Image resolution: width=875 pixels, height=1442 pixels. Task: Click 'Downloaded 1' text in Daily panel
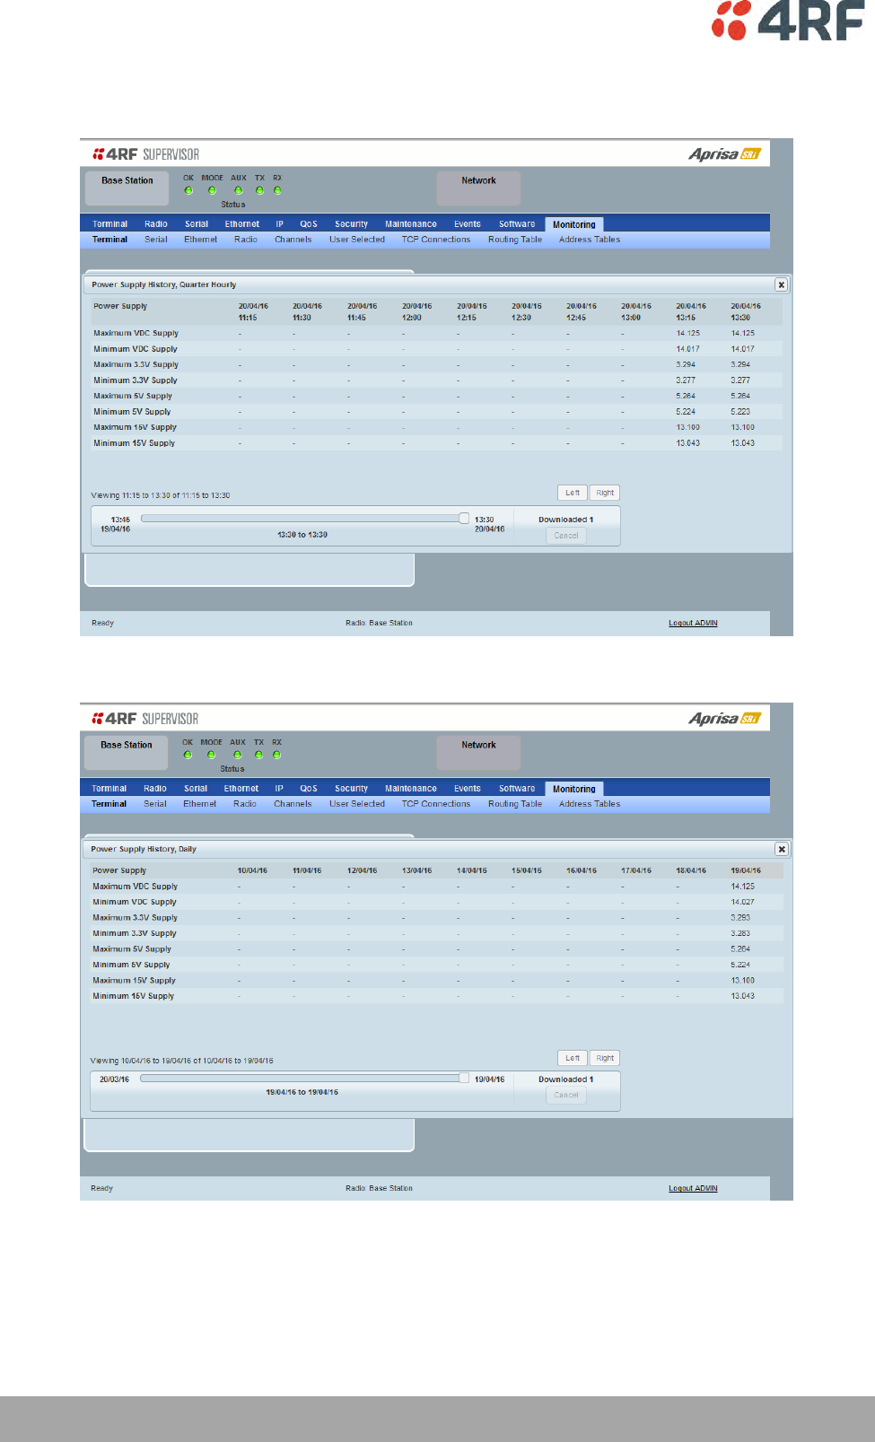[566, 1079]
